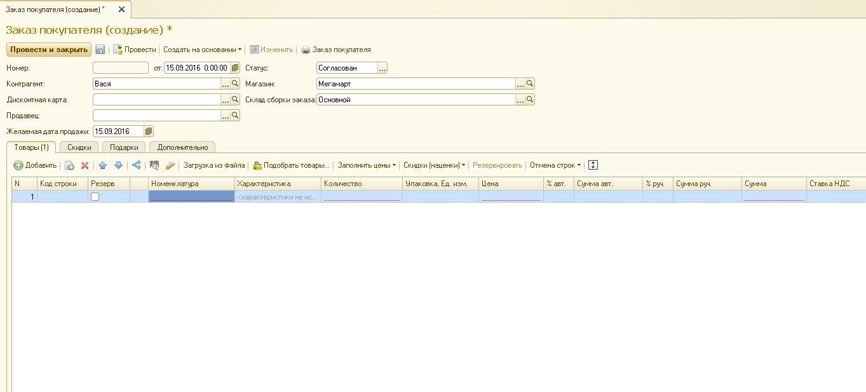Open calendar picker for Желаемая дата продажи
866x392 pixels.
click(149, 132)
